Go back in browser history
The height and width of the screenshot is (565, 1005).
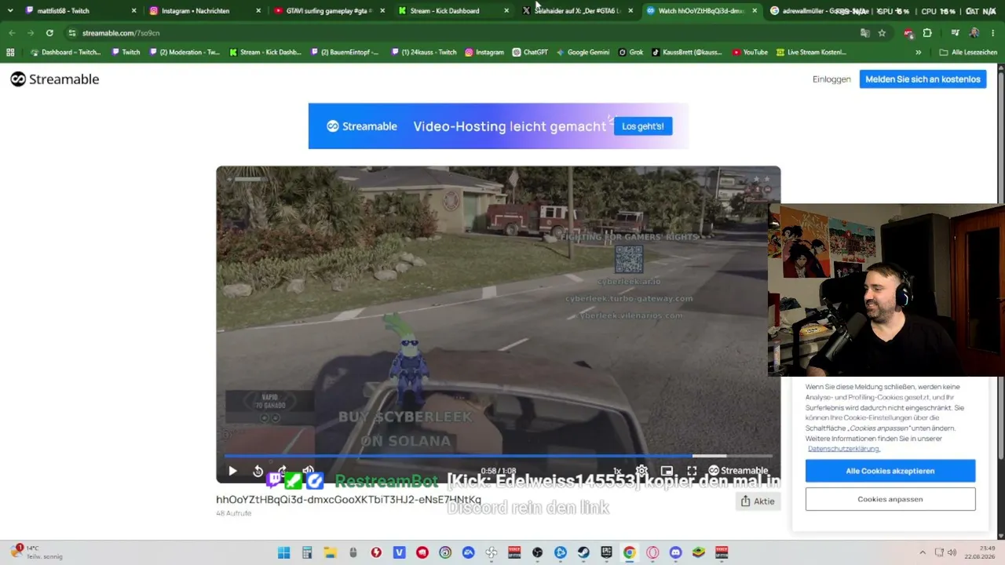click(x=11, y=33)
